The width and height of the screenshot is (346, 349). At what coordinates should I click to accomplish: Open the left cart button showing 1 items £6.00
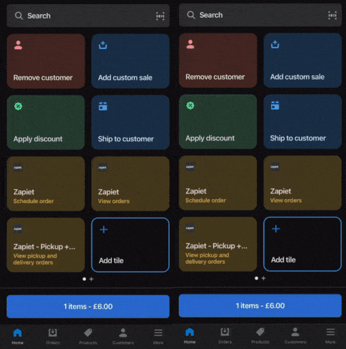(88, 307)
